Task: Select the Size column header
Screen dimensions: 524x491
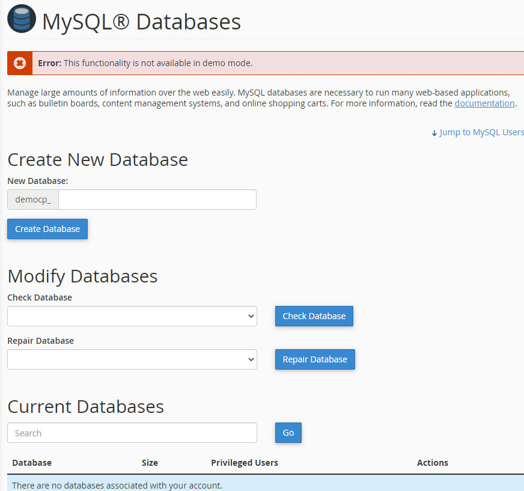Action: (150, 463)
